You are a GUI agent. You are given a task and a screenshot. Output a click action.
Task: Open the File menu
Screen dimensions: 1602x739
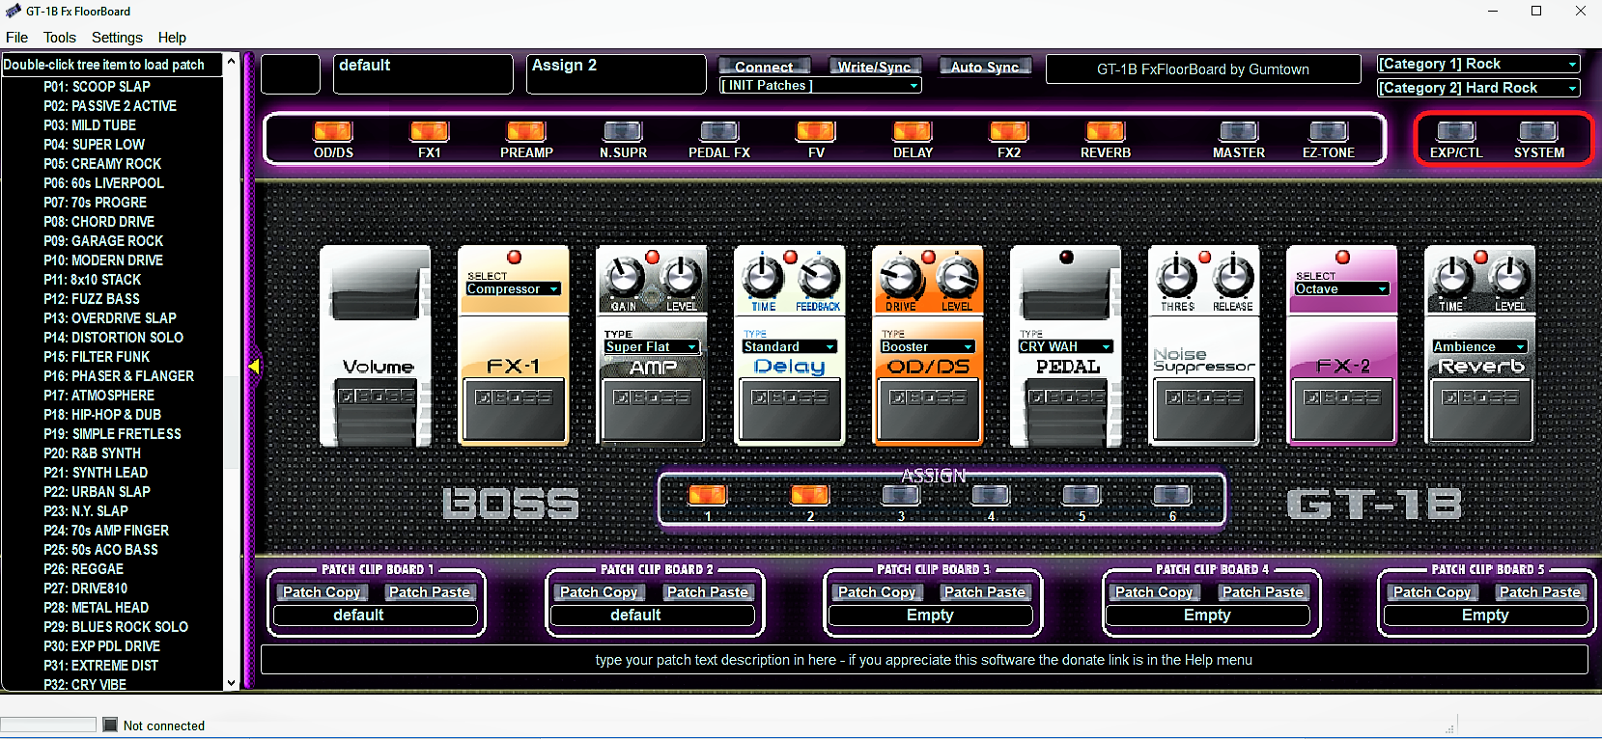click(x=17, y=38)
